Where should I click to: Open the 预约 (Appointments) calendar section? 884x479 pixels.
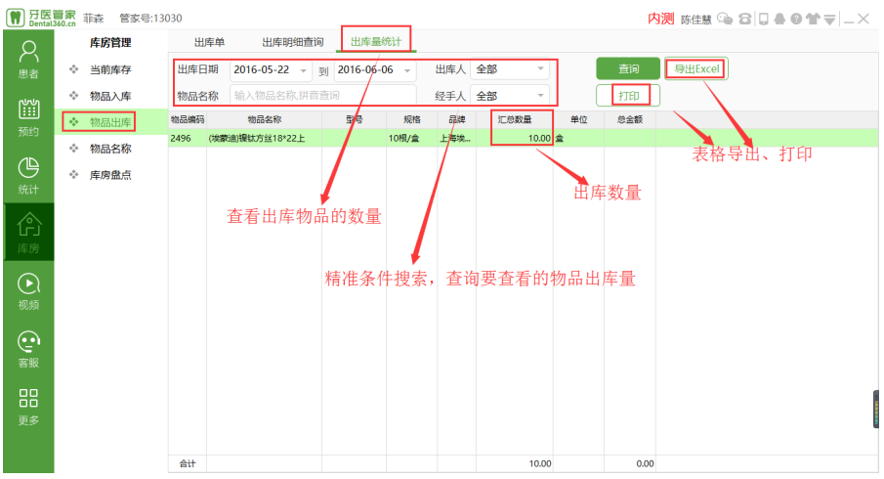pos(28,117)
